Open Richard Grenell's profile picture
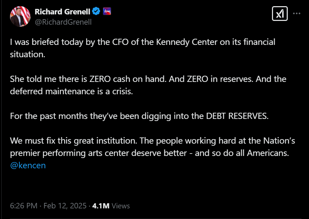Screen dimensions: 309x219 [20, 16]
